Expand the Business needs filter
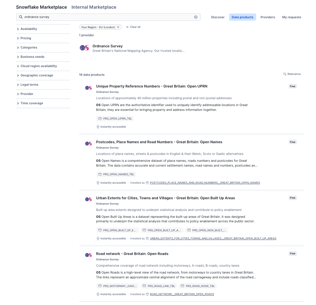The image size is (316, 305). coord(43,57)
